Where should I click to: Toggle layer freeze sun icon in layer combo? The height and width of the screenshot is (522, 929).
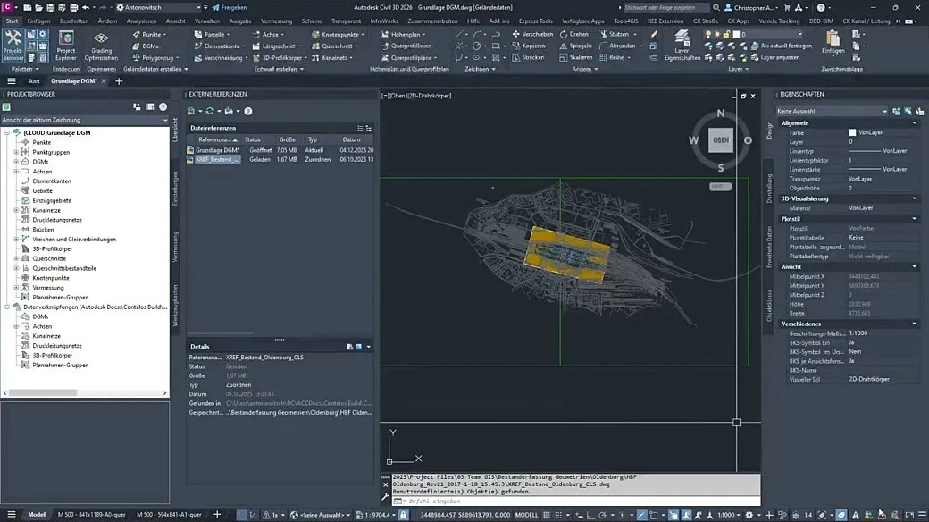pos(717,34)
